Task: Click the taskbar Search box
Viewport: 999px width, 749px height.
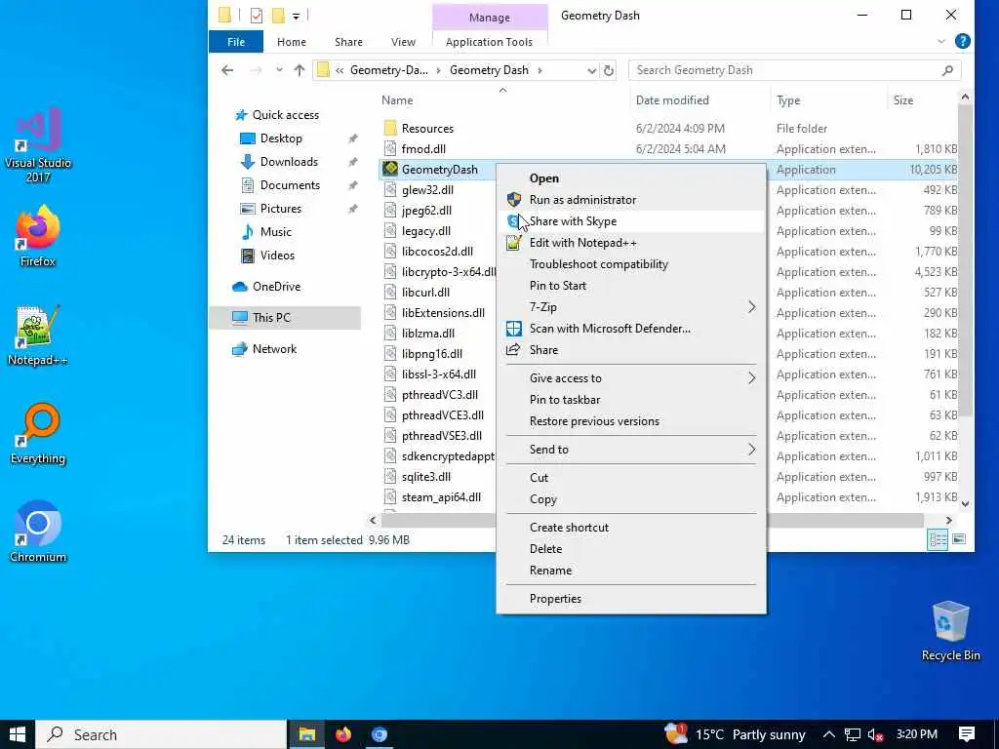Action: pos(161,734)
